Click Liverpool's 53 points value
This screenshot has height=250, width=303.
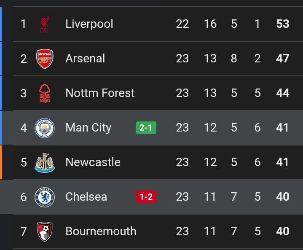(x=283, y=24)
